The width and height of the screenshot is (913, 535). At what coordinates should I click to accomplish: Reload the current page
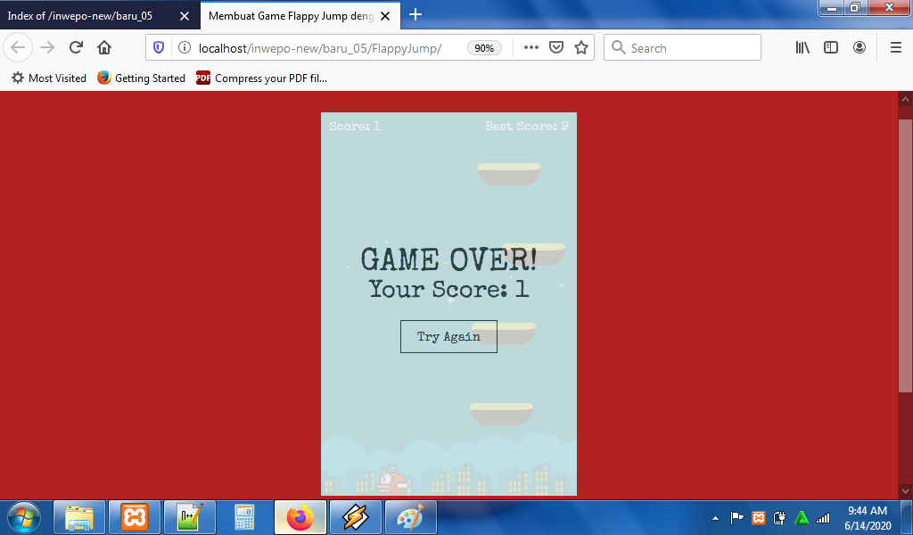pyautogui.click(x=76, y=48)
